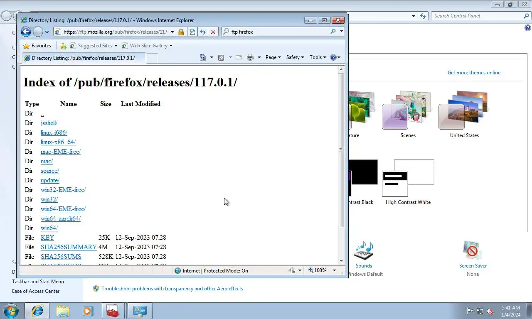Select the United States theme thumbnail
Image resolution: width=532 pixels, height=319 pixels.
[464, 114]
